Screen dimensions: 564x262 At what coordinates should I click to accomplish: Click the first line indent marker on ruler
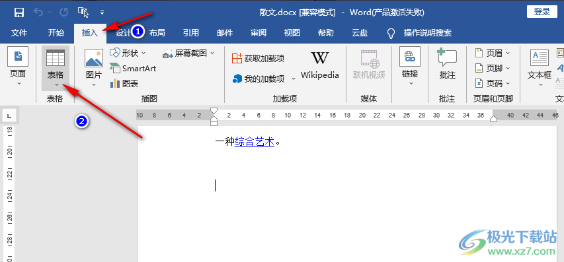(214, 110)
